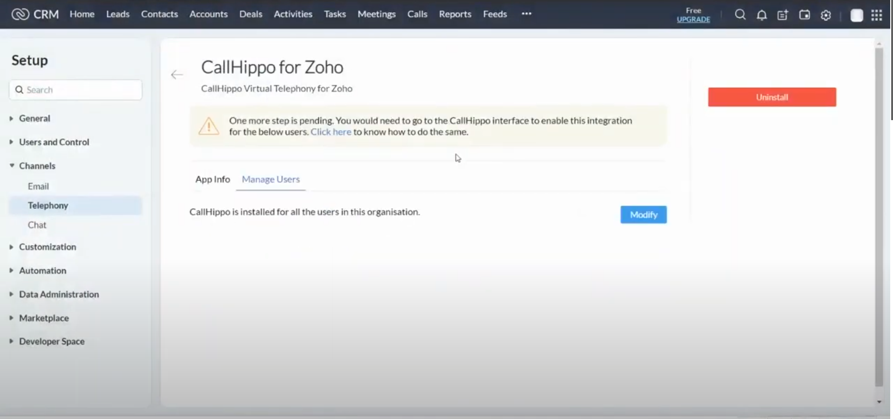
Task: Expand the Developer Space section
Action: tap(11, 341)
